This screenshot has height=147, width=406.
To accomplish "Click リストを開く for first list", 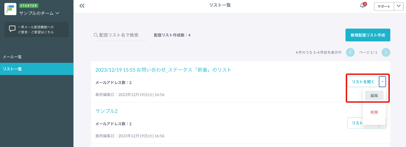I will click(x=363, y=82).
